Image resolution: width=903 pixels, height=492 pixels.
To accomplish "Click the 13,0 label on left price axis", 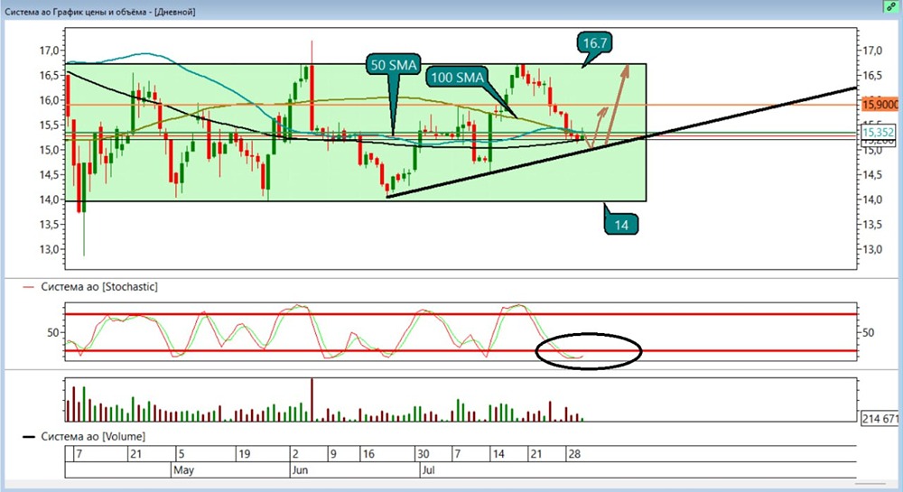I will click(x=49, y=250).
